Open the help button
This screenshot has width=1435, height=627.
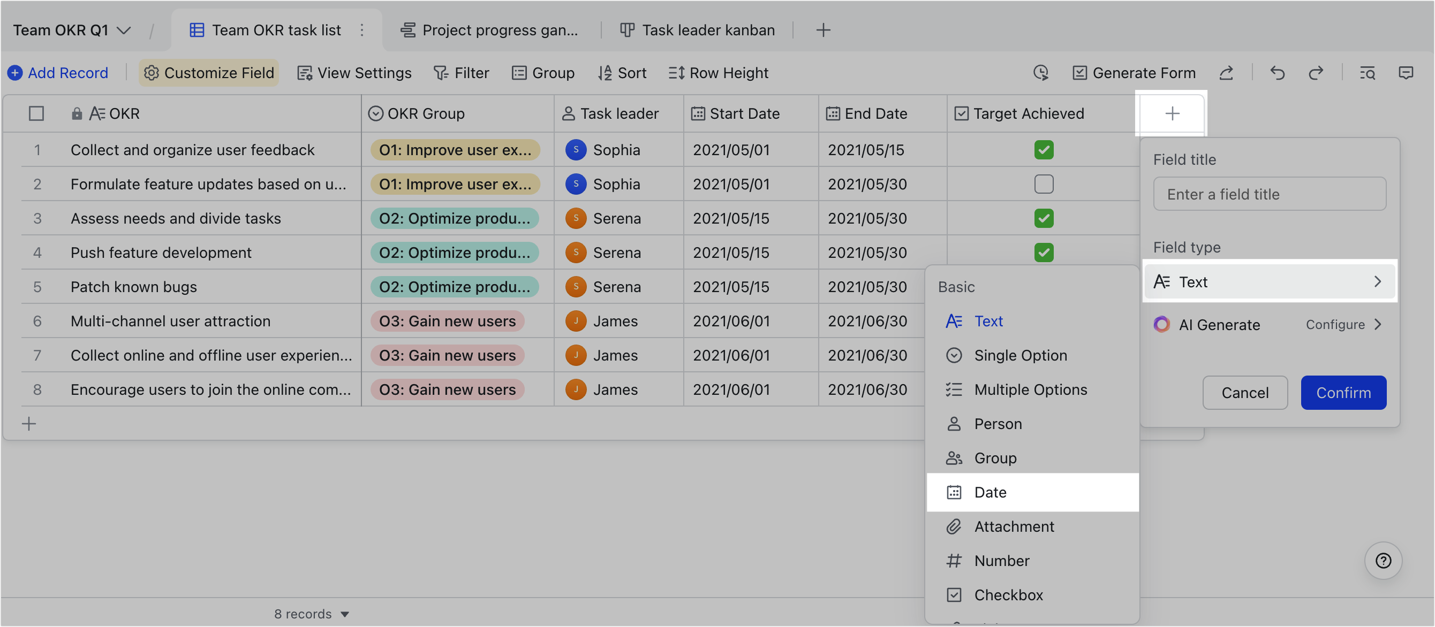point(1383,560)
